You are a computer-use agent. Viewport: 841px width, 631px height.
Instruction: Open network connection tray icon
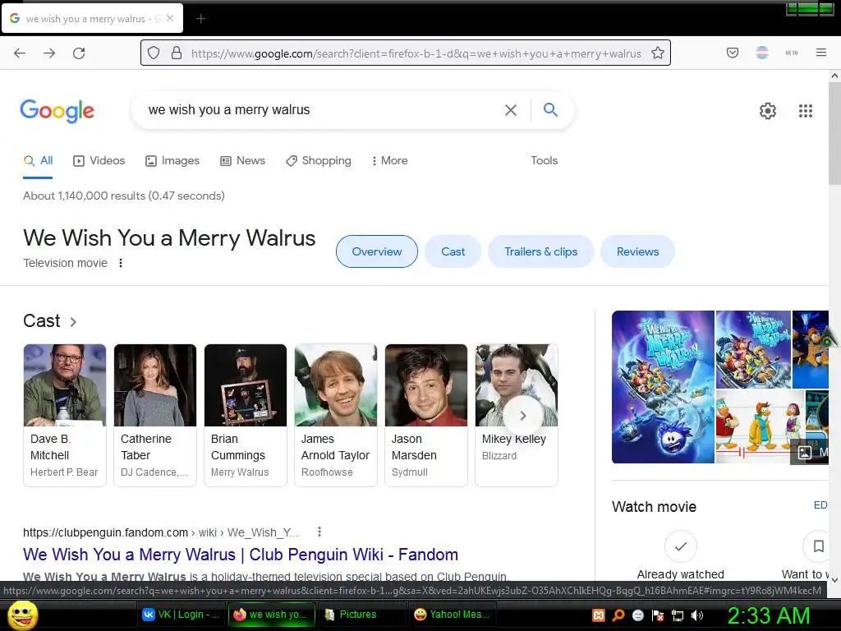click(x=678, y=615)
